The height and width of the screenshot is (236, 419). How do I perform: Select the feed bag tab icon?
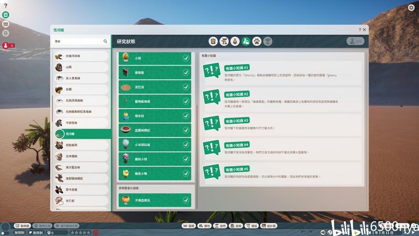235,41
